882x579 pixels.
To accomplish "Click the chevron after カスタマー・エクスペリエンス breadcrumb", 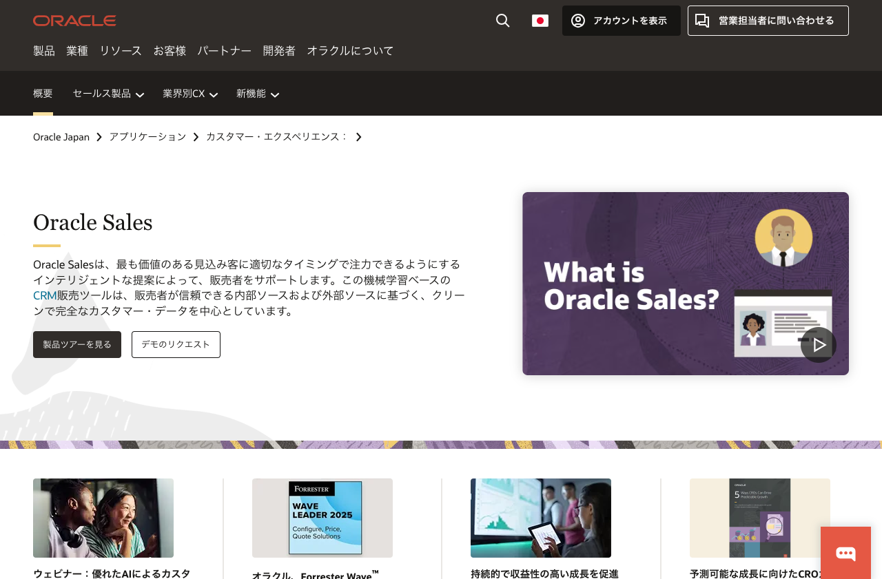I will pyautogui.click(x=358, y=137).
